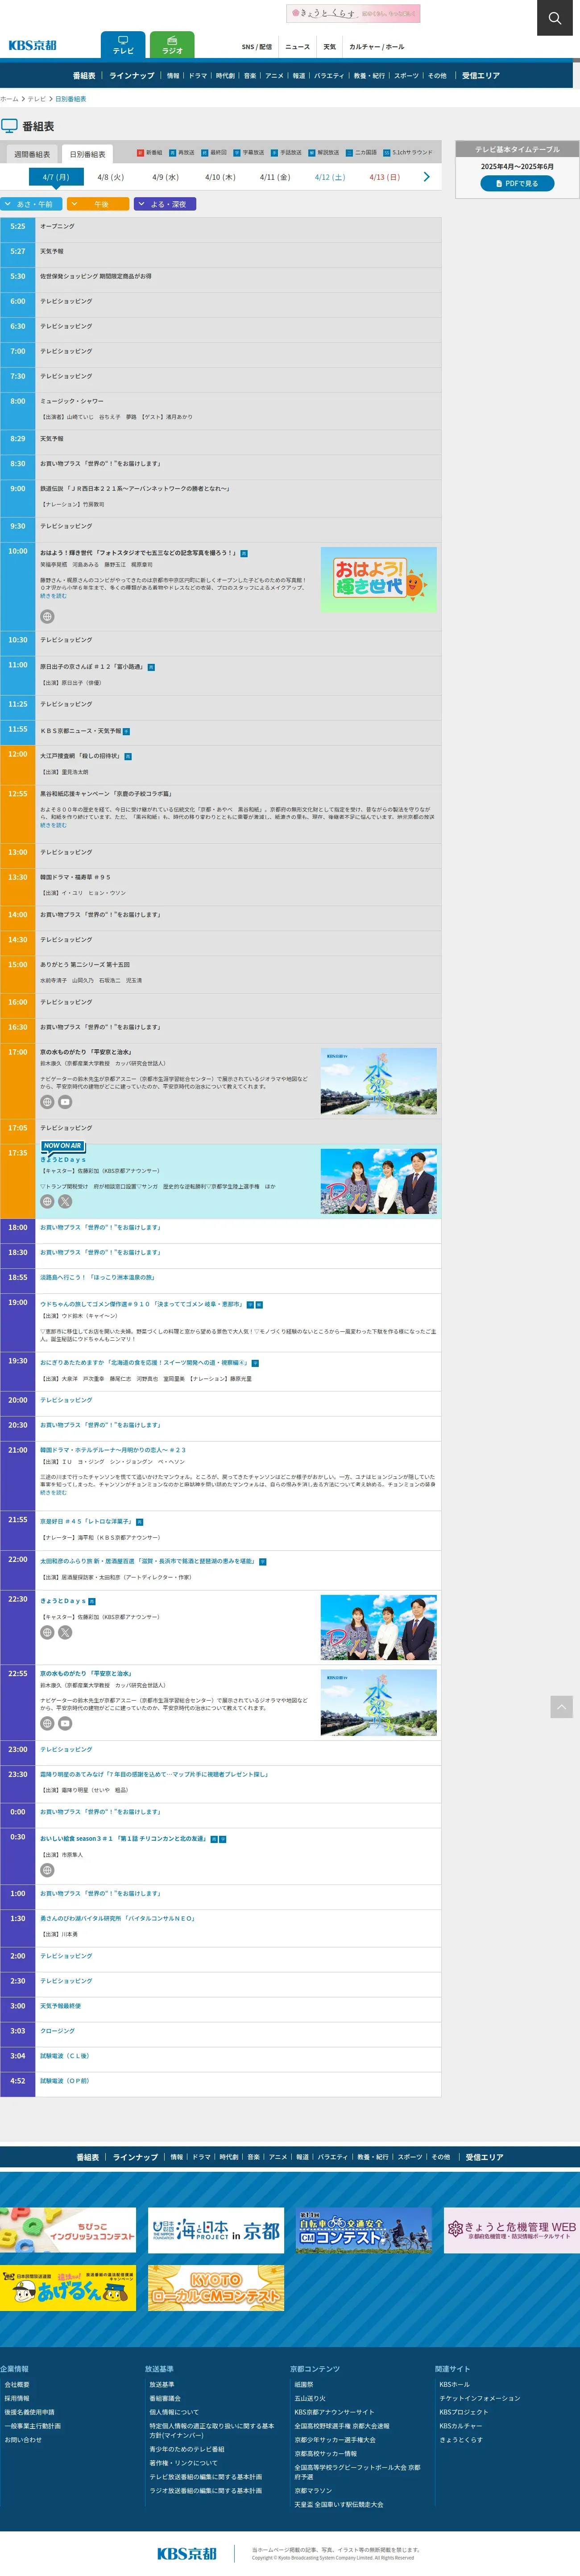Image resolution: width=580 pixels, height=2576 pixels.
Task: Expand the orange 午後 time filter
Action: pos(98,204)
